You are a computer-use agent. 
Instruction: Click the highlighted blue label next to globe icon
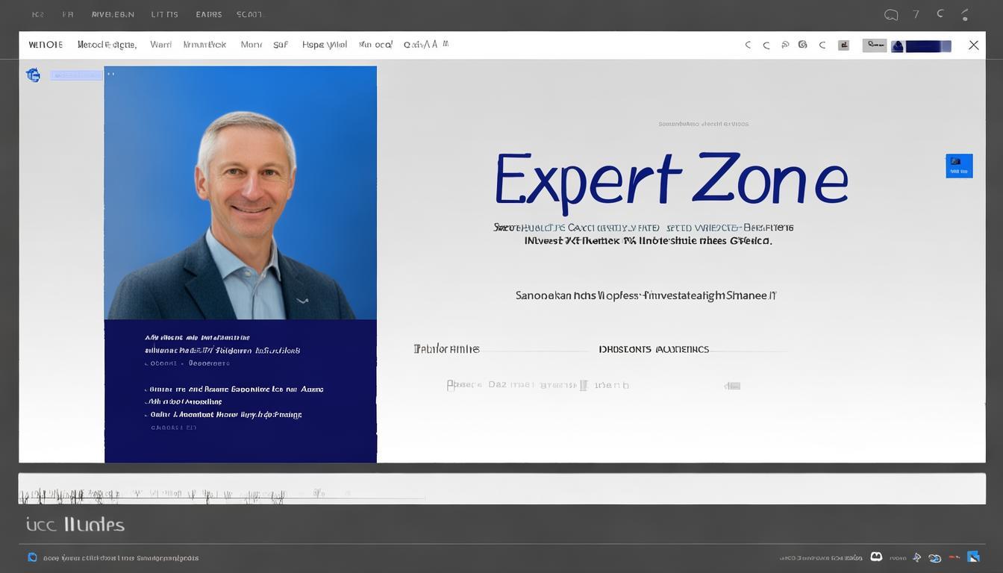pos(75,75)
